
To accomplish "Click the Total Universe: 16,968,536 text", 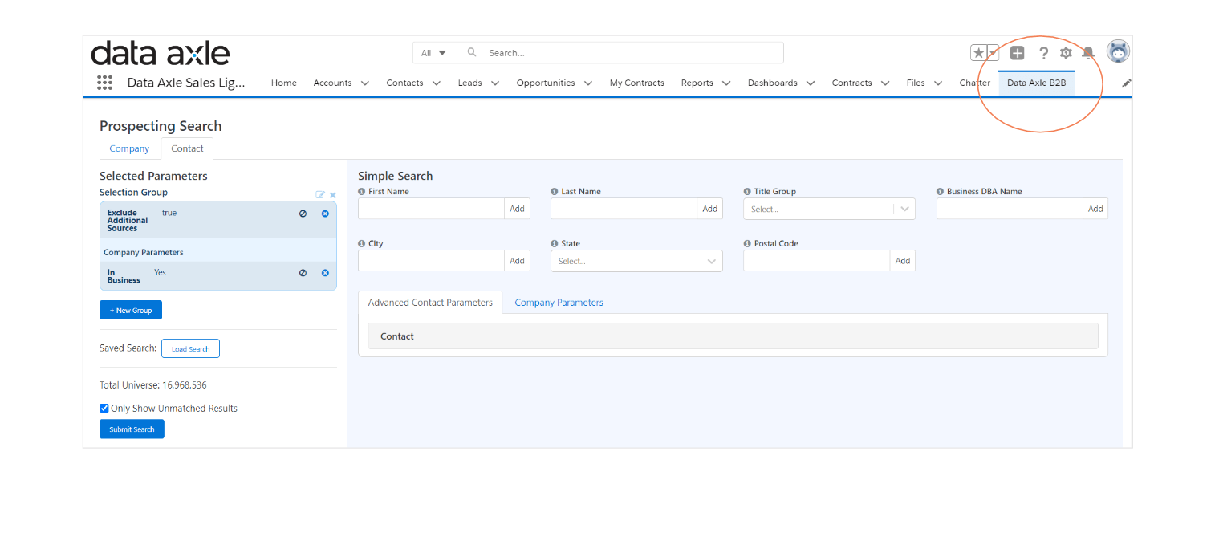I will pos(153,385).
